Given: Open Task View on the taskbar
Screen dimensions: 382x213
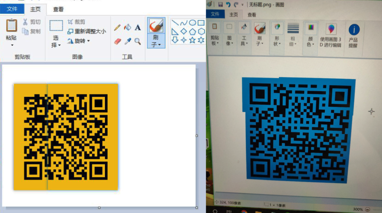Looking at the screenshot, I should 229,211.
